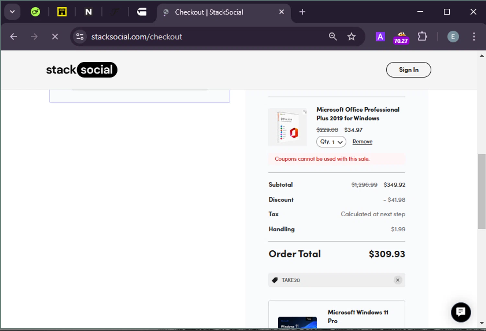The height and width of the screenshot is (331, 486).
Task: Expand the Qty. 1 dropdown
Action: (x=331, y=142)
